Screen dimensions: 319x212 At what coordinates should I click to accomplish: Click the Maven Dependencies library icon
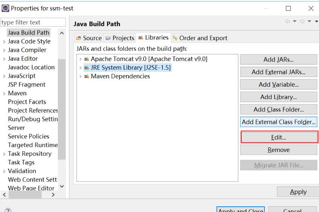(x=87, y=76)
